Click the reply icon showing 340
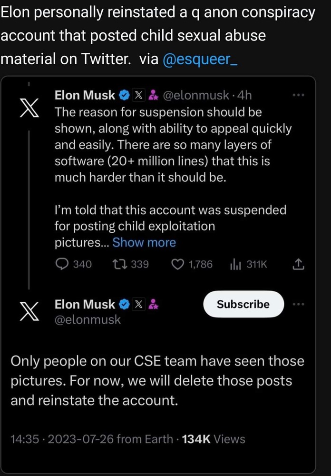This screenshot has width=331, height=476. point(63,264)
